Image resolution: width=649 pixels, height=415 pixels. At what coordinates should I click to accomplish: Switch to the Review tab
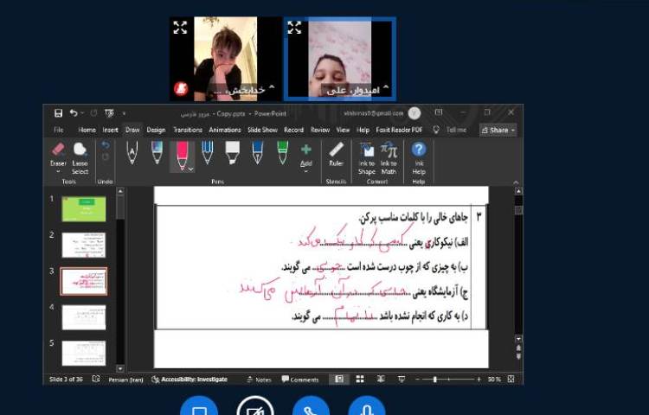tap(320, 130)
